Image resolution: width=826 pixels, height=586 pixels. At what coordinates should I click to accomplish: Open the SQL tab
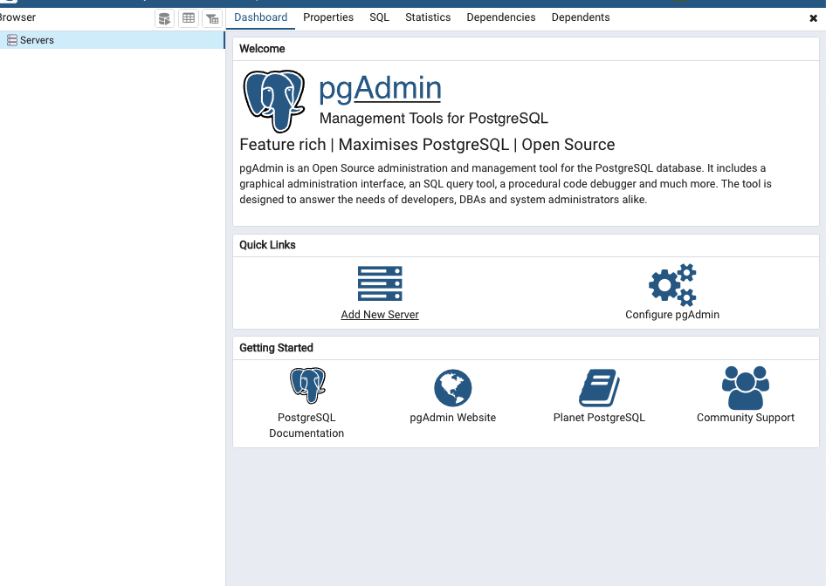(x=379, y=17)
